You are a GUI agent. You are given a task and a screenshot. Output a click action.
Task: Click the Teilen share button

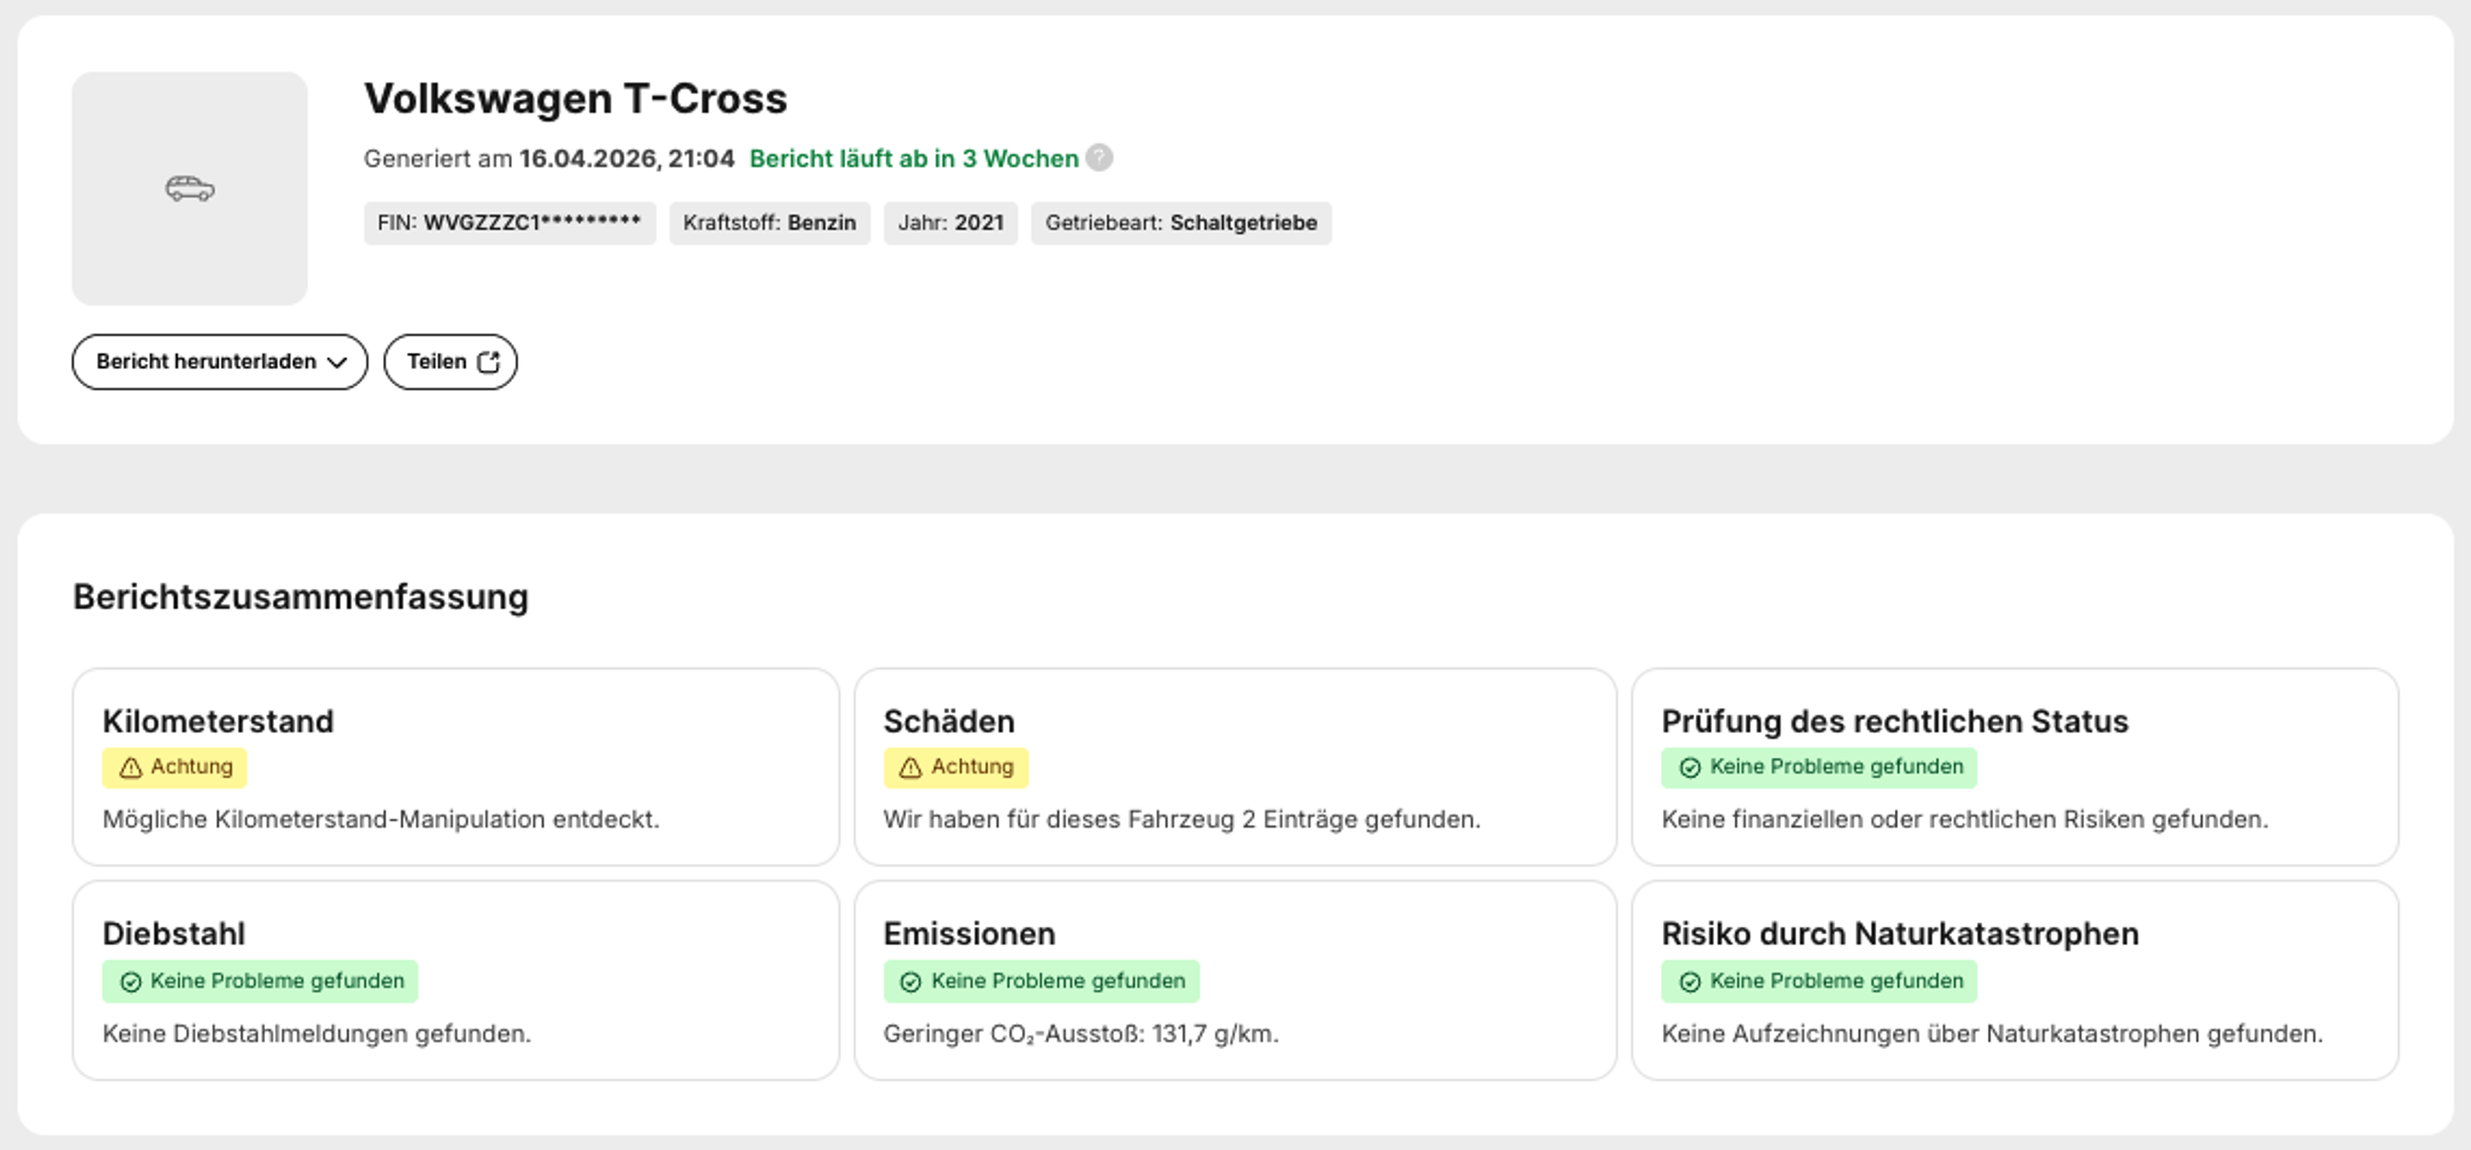[451, 362]
